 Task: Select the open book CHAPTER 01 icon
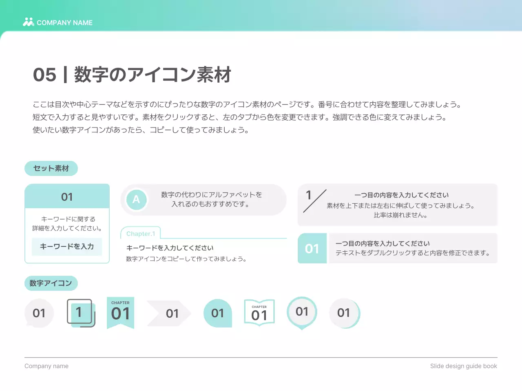point(259,313)
